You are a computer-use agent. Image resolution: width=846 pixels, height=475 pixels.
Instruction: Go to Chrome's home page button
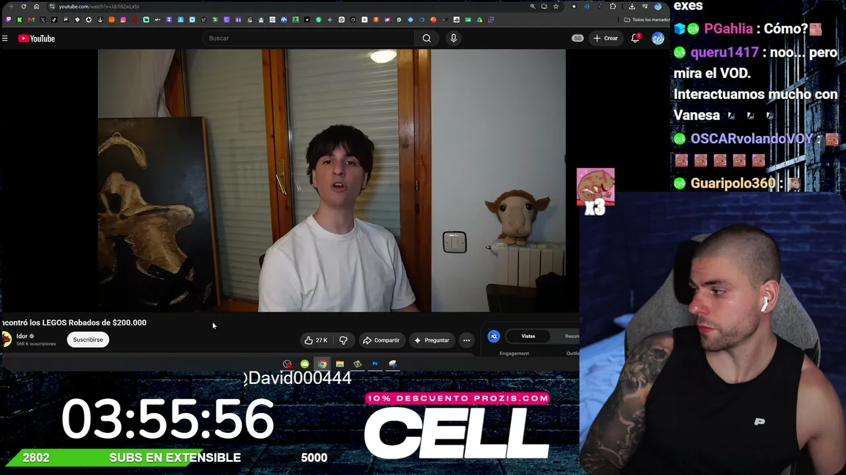coord(36,7)
